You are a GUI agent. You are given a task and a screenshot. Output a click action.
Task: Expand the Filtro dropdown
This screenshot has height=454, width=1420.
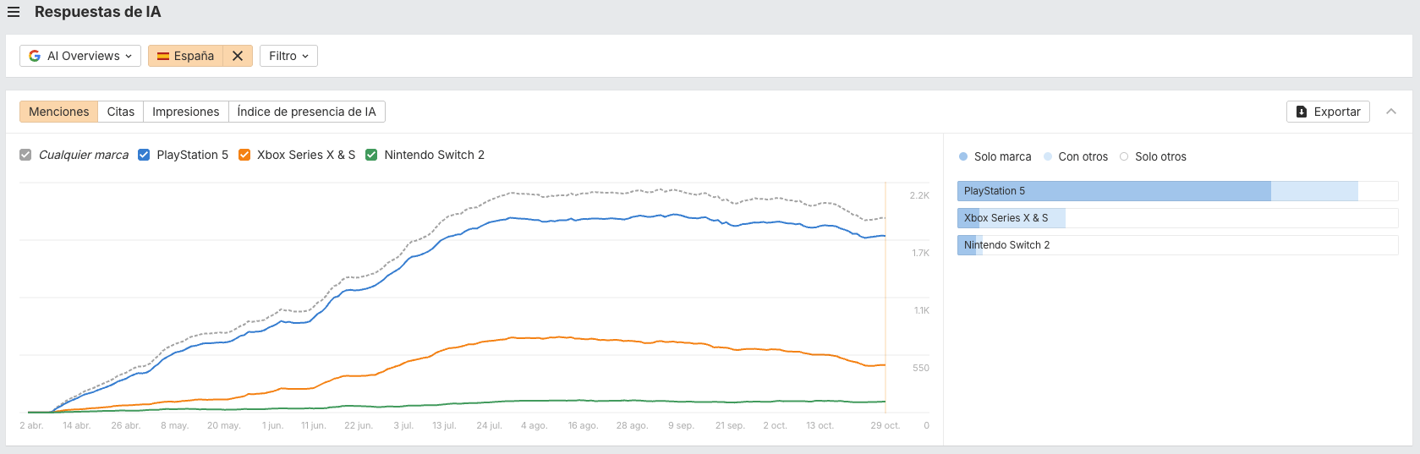(288, 56)
